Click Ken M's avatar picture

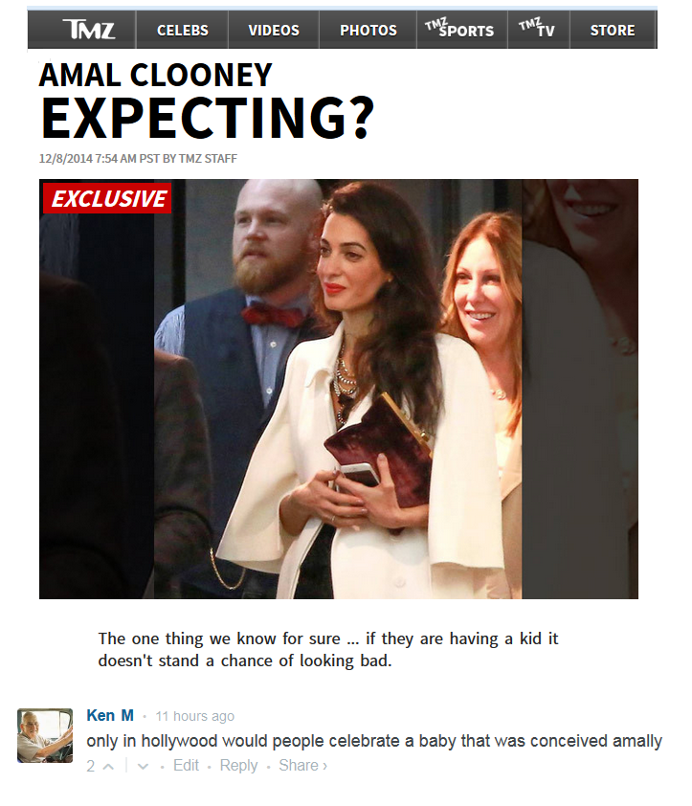(45, 735)
